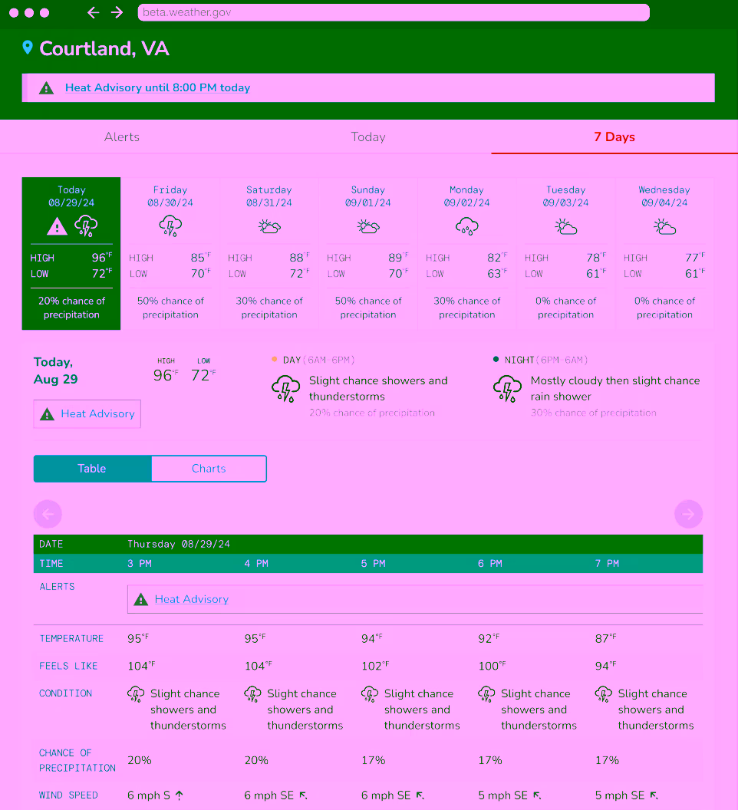Click the Night forecast thunderstorm icon

pyautogui.click(x=507, y=389)
